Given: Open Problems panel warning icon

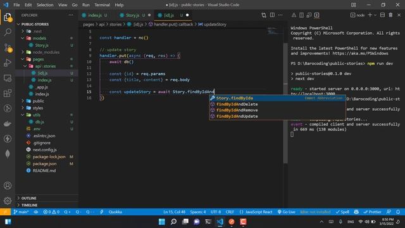Looking at the screenshot, I should (x=294, y=15).
